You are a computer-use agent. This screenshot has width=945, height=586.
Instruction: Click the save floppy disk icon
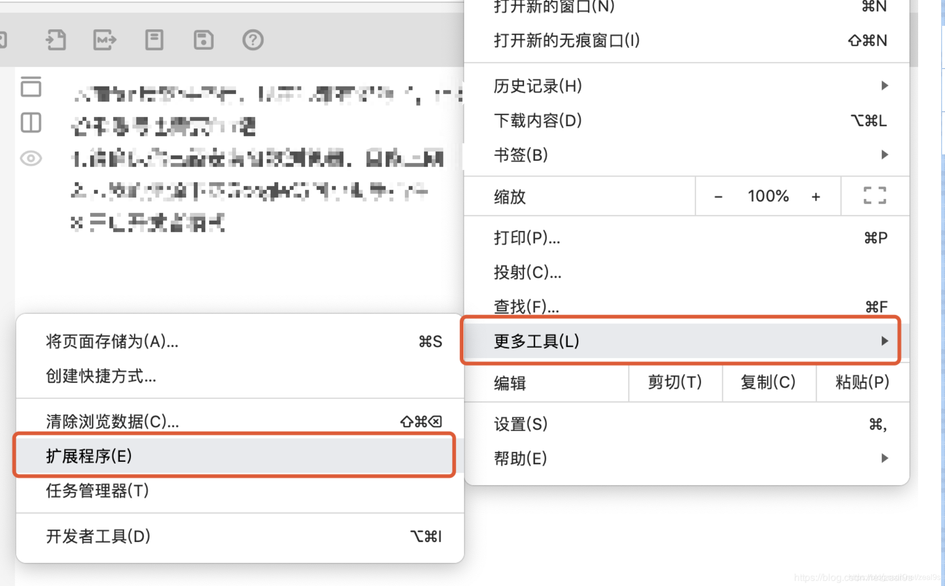point(203,40)
